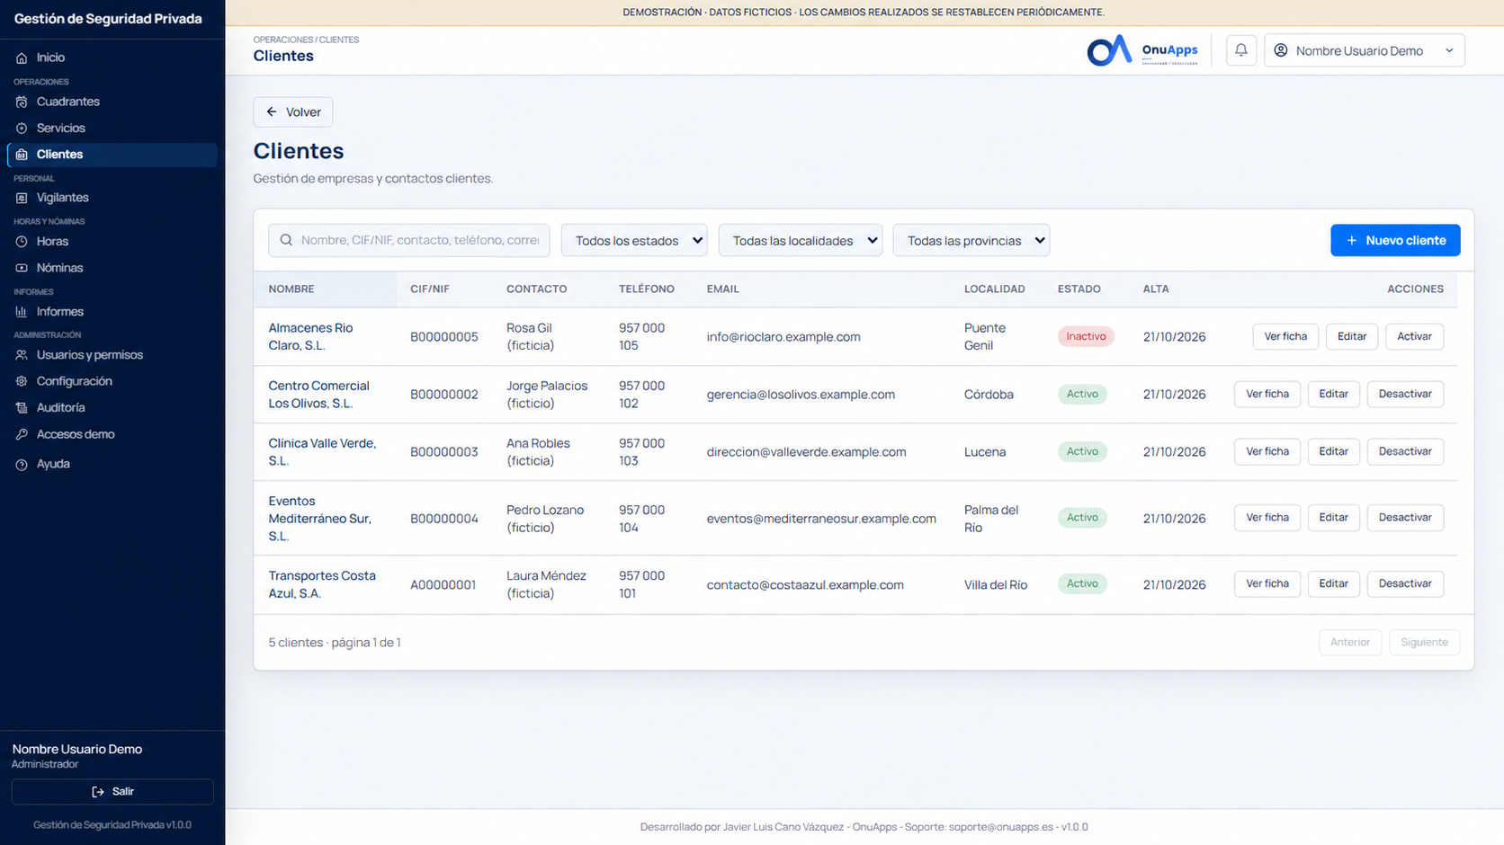Click the Ayuda help icon
This screenshot has width=1504, height=845.
tap(22, 465)
